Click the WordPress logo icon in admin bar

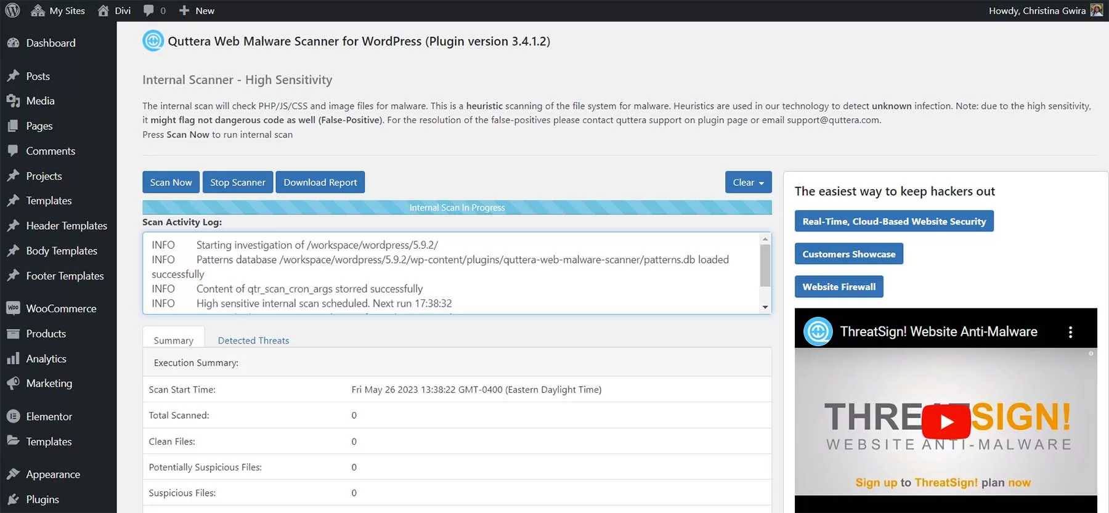pos(12,10)
